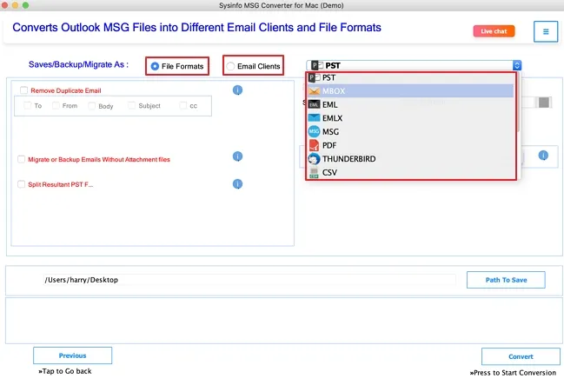The height and width of the screenshot is (385, 564).
Task: Click info icon beside Migrate or Backup Emails
Action: [237, 156]
